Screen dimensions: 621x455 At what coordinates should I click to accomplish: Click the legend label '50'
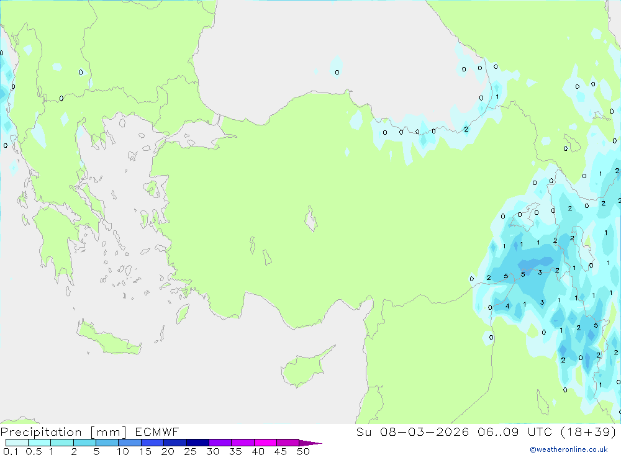pyautogui.click(x=303, y=451)
